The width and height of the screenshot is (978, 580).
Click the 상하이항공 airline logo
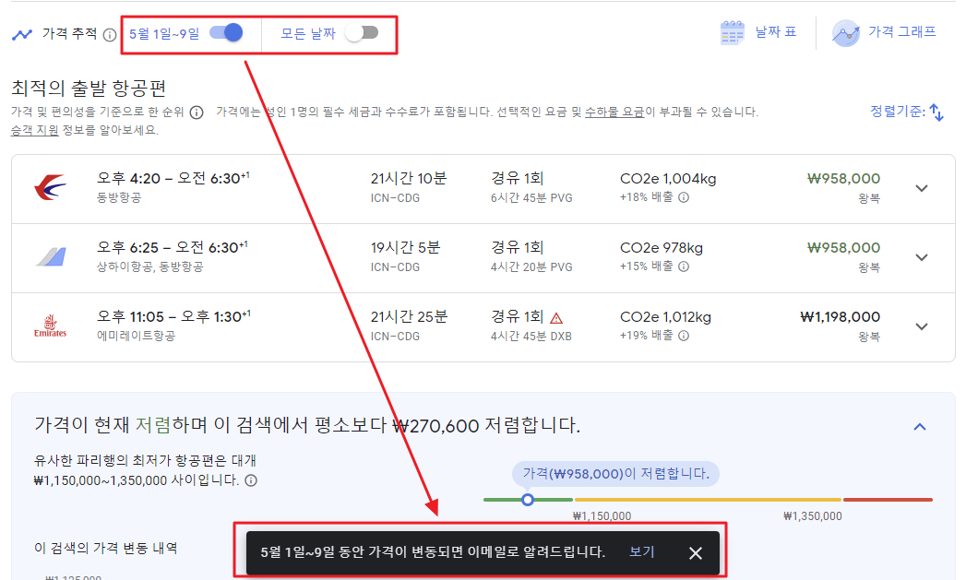tap(51, 257)
